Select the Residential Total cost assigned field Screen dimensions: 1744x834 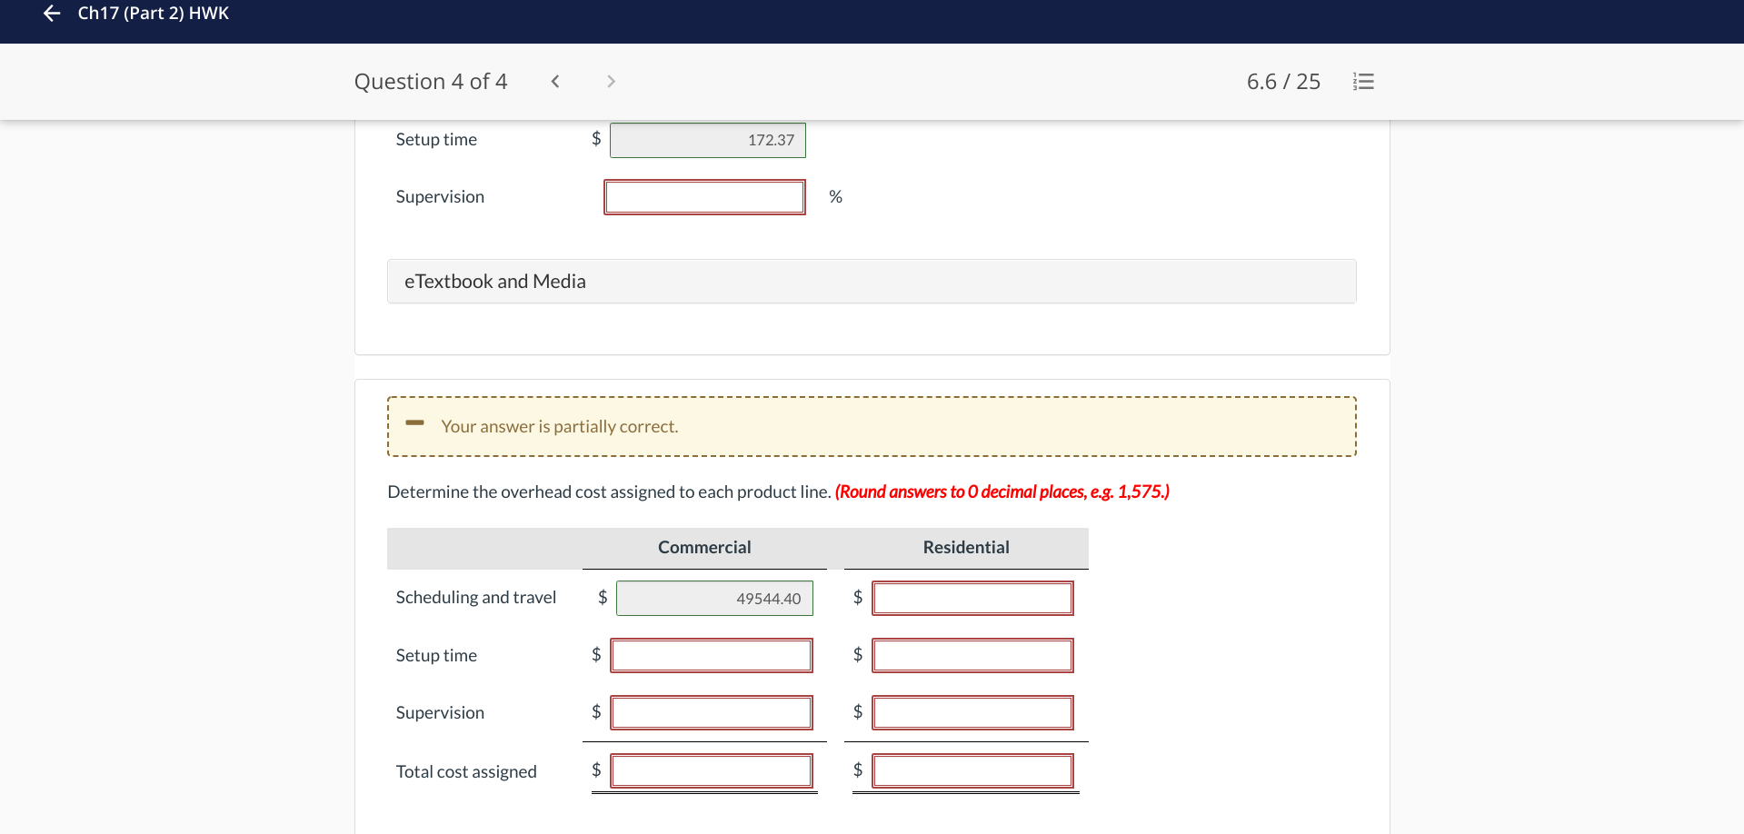972,771
